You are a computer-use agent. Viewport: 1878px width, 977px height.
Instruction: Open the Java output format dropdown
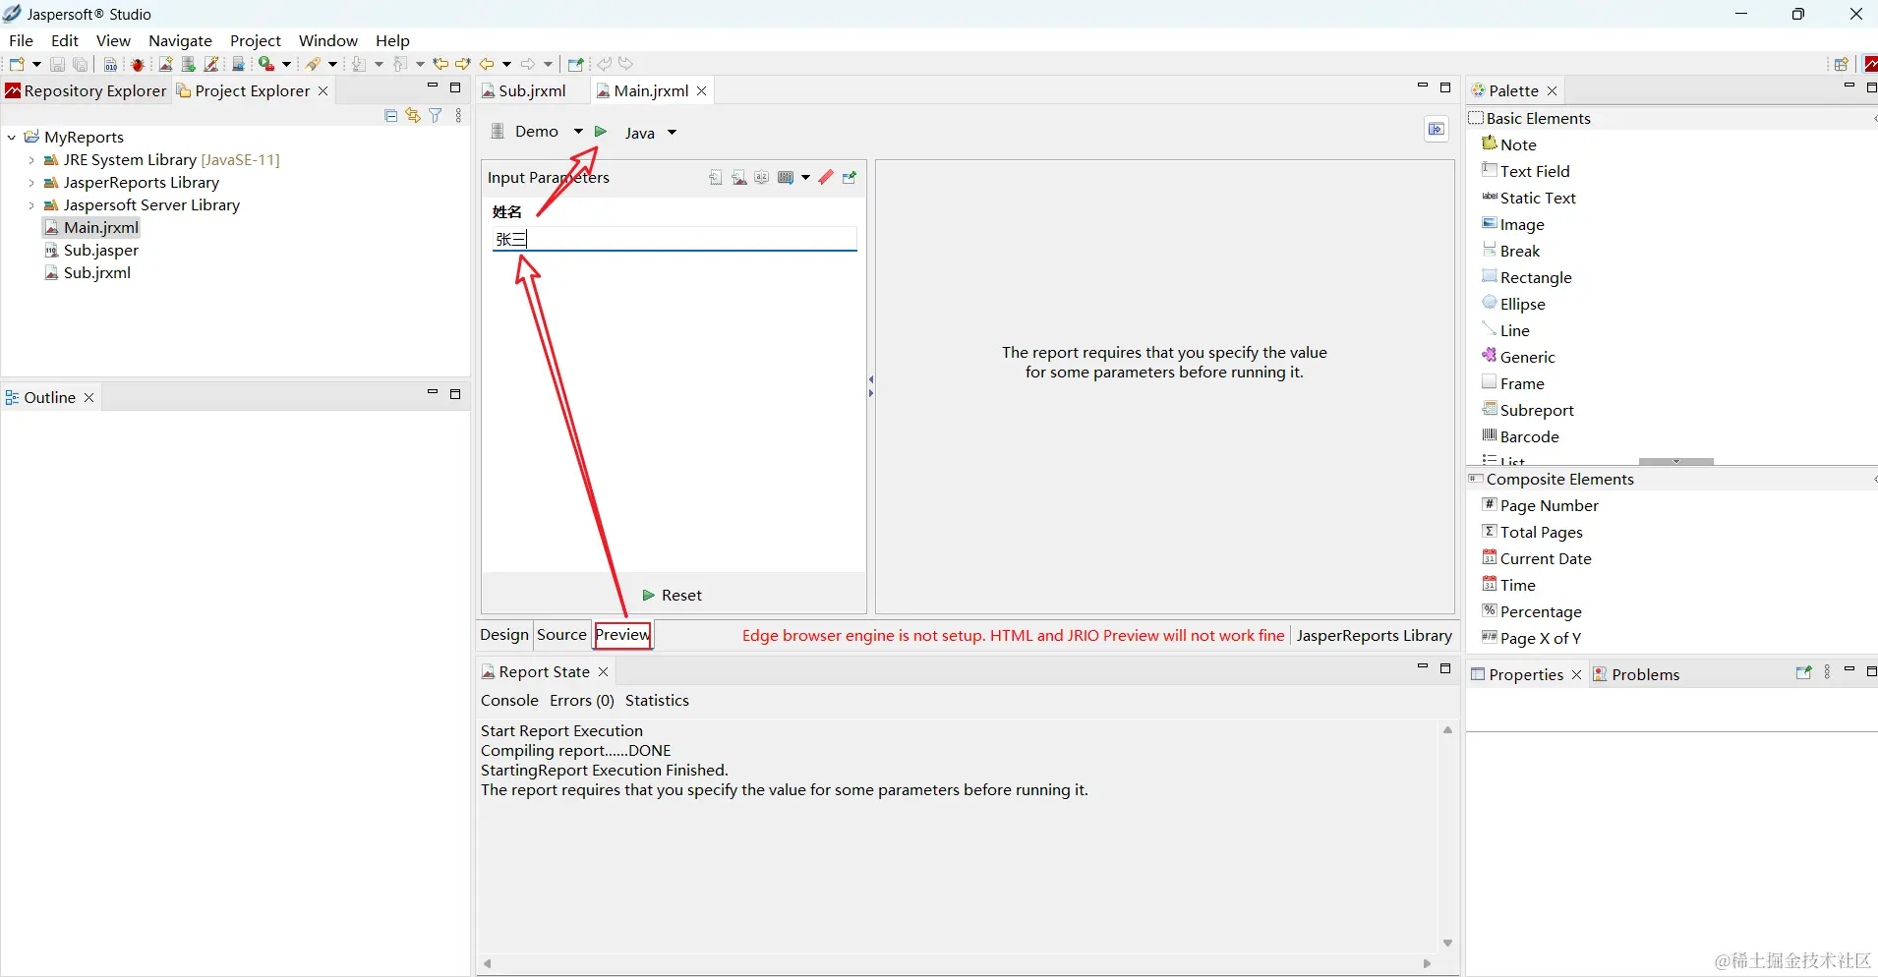click(x=673, y=133)
